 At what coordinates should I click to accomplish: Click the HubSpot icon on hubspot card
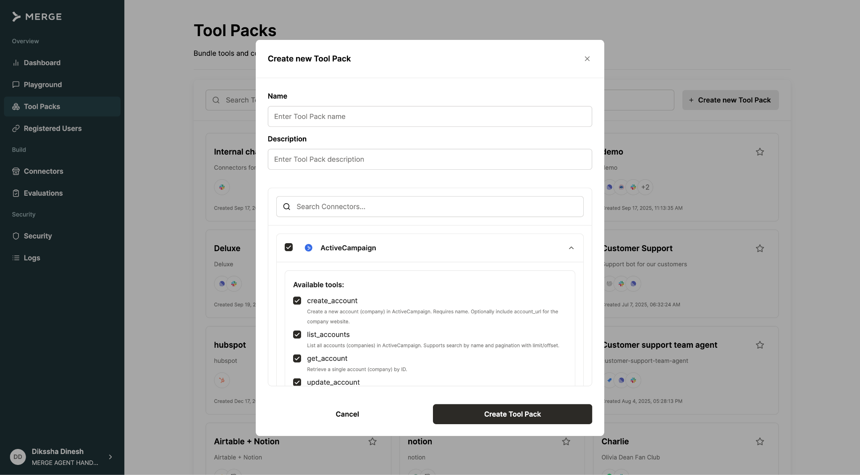[222, 380]
